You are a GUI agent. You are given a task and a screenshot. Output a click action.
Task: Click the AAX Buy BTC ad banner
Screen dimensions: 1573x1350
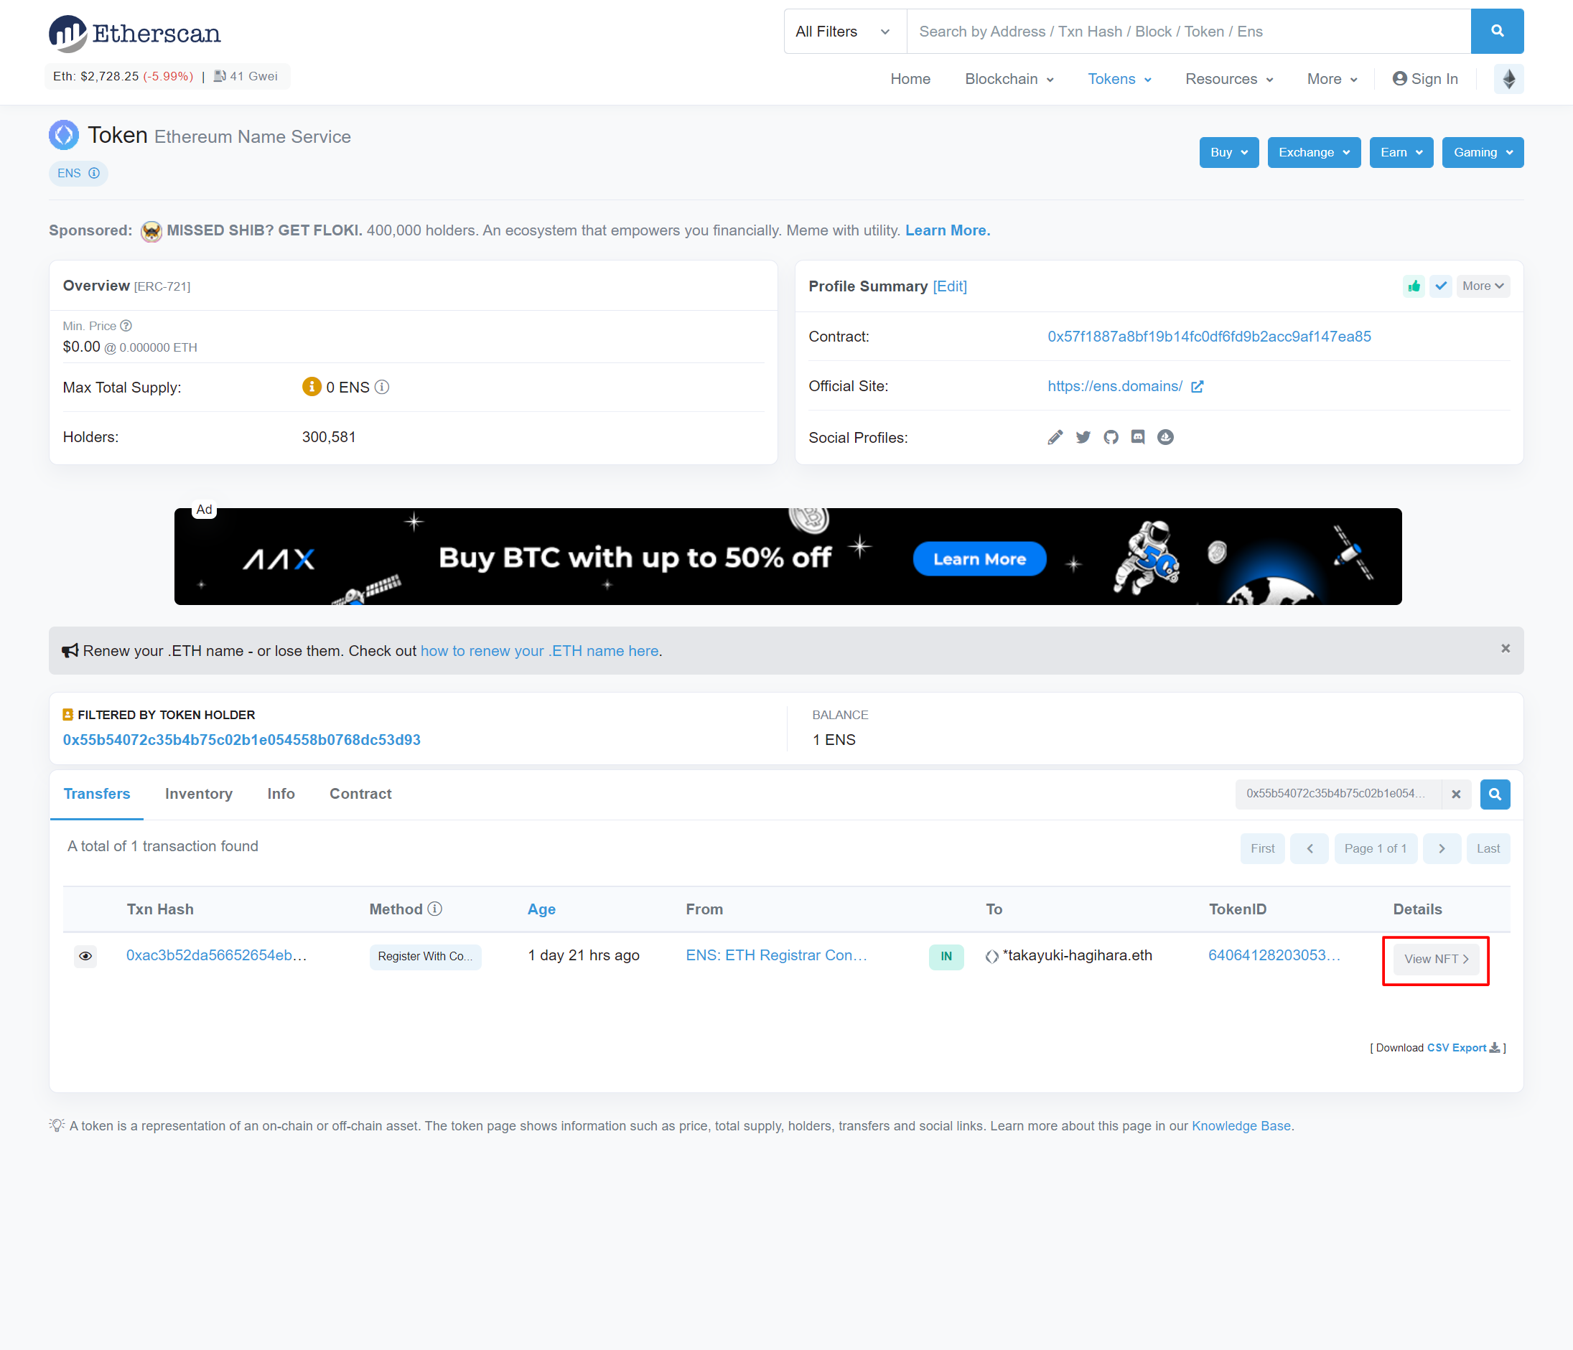point(788,556)
